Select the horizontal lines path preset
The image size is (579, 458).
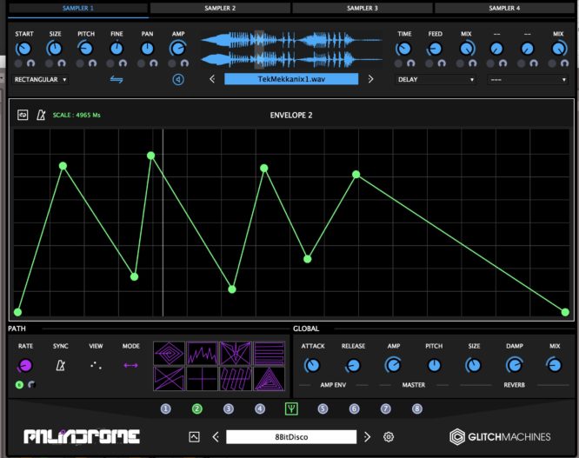(270, 354)
